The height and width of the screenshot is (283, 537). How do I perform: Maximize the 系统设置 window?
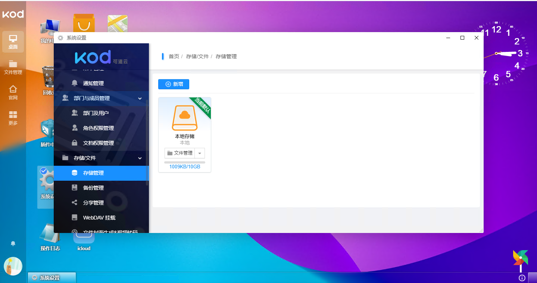coord(462,38)
